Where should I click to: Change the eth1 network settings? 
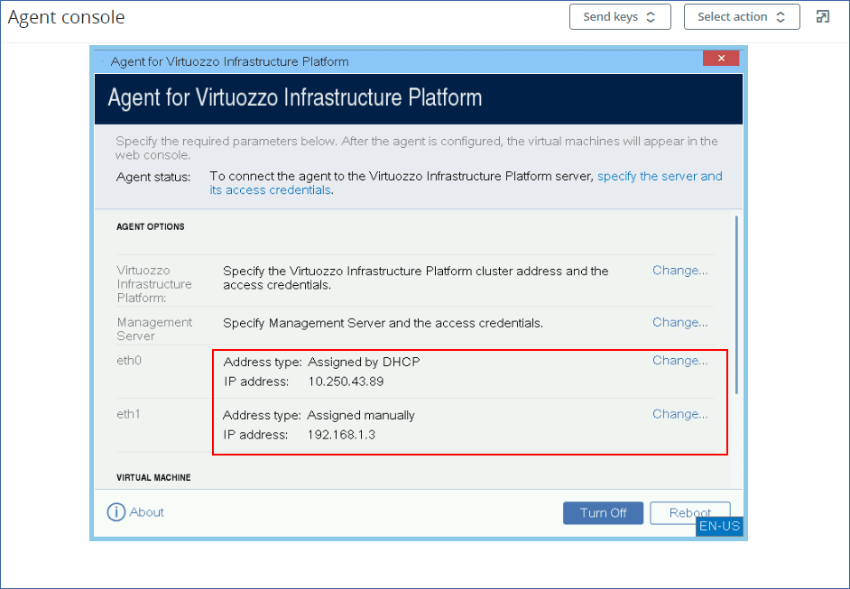[679, 415]
